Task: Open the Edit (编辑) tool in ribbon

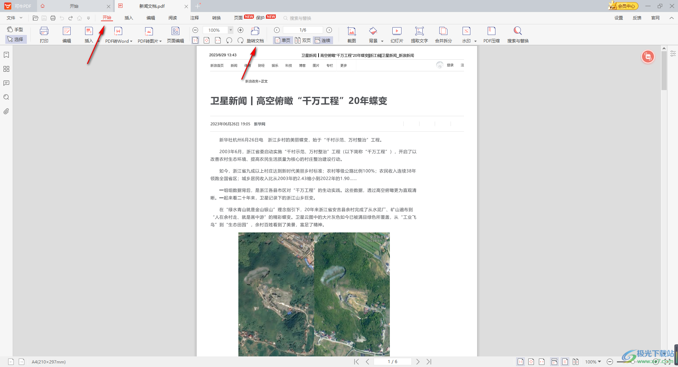Action: click(x=67, y=35)
